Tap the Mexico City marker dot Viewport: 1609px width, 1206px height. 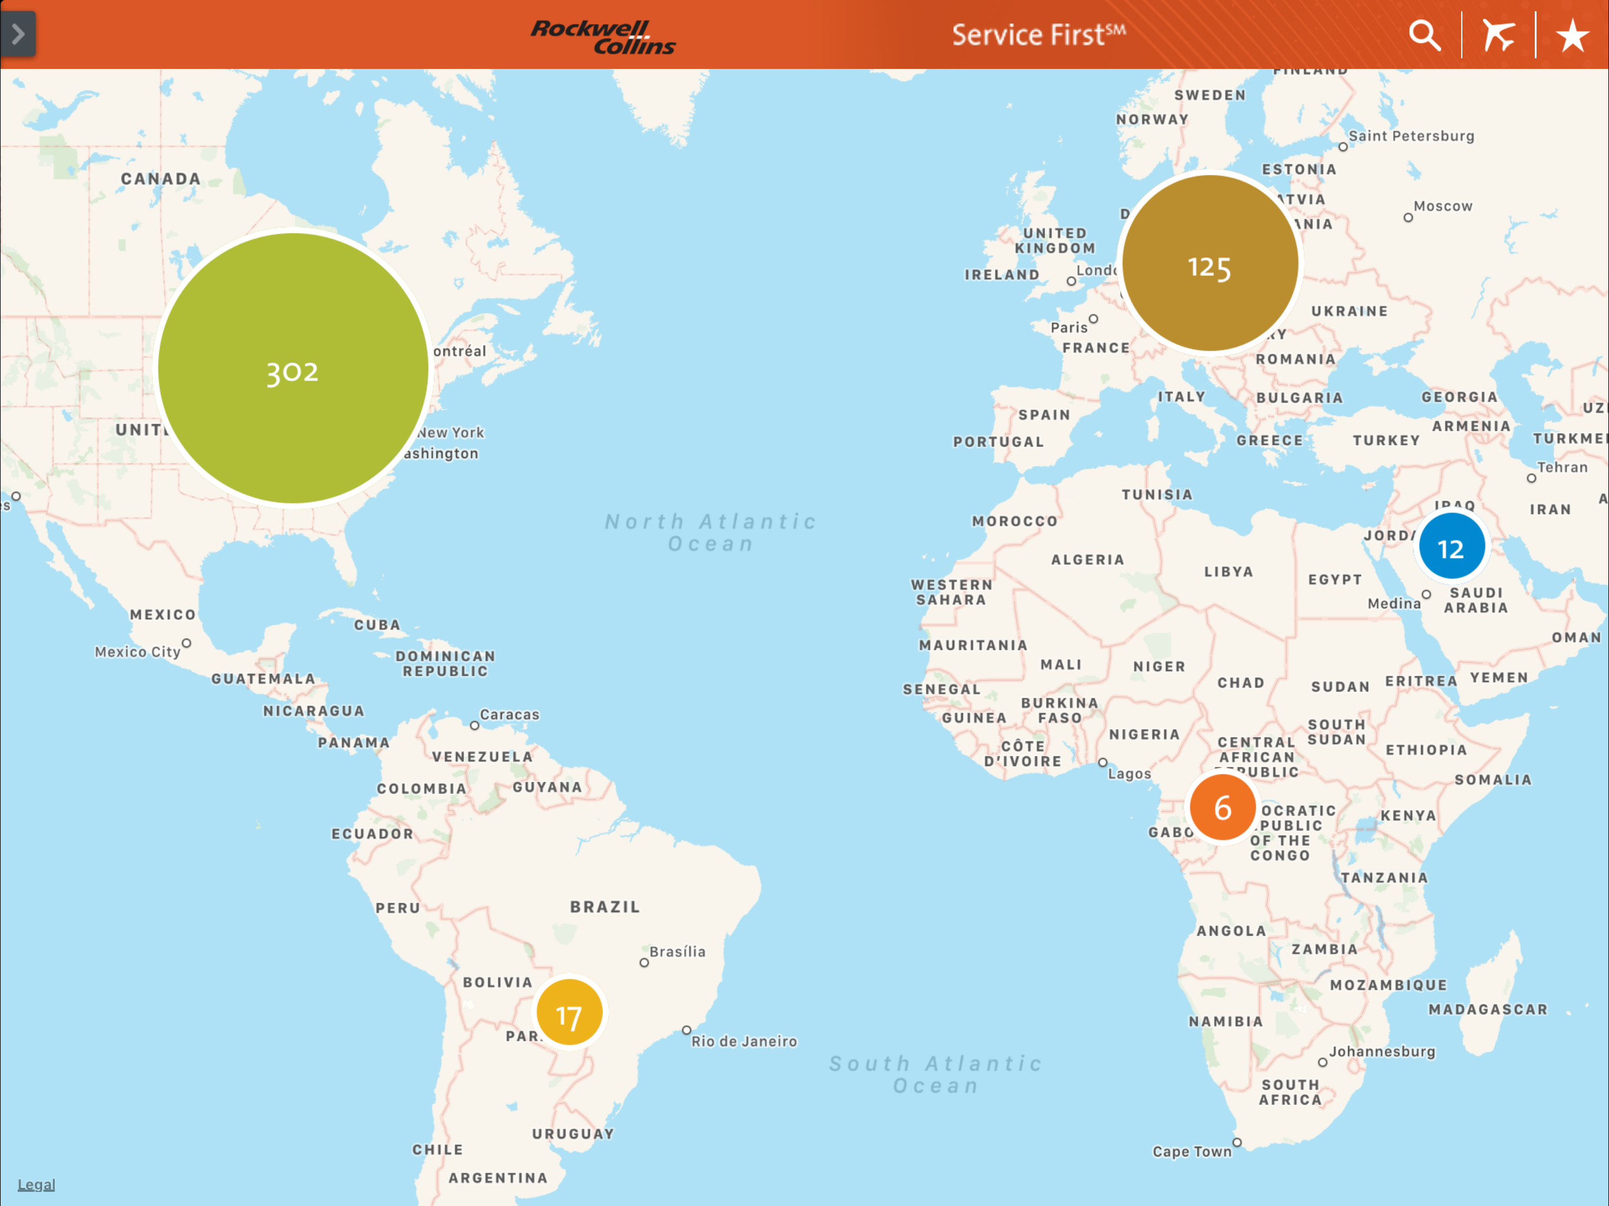point(187,643)
